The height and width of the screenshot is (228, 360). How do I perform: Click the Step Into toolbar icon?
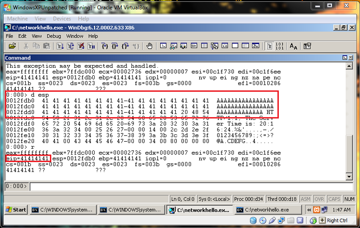(x=105, y=46)
